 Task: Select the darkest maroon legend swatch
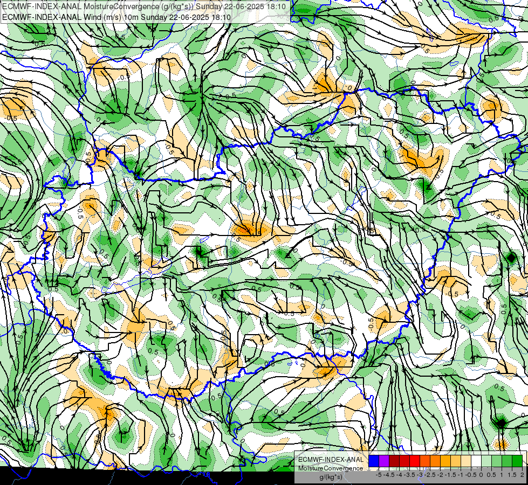pos(394,461)
